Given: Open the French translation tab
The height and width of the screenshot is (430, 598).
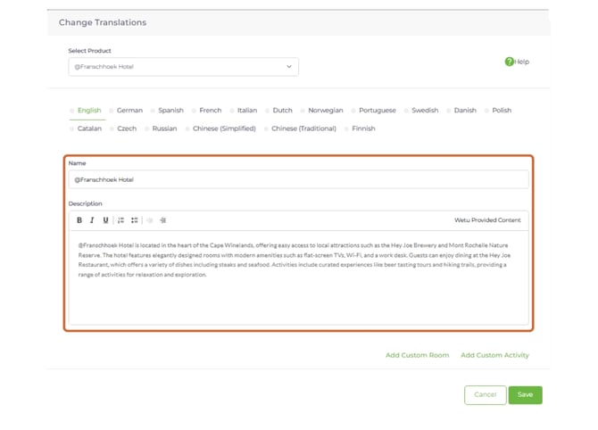Looking at the screenshot, I should click(x=210, y=110).
